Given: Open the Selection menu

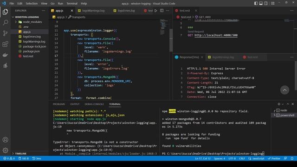Looking at the screenshot, I should (32, 3).
